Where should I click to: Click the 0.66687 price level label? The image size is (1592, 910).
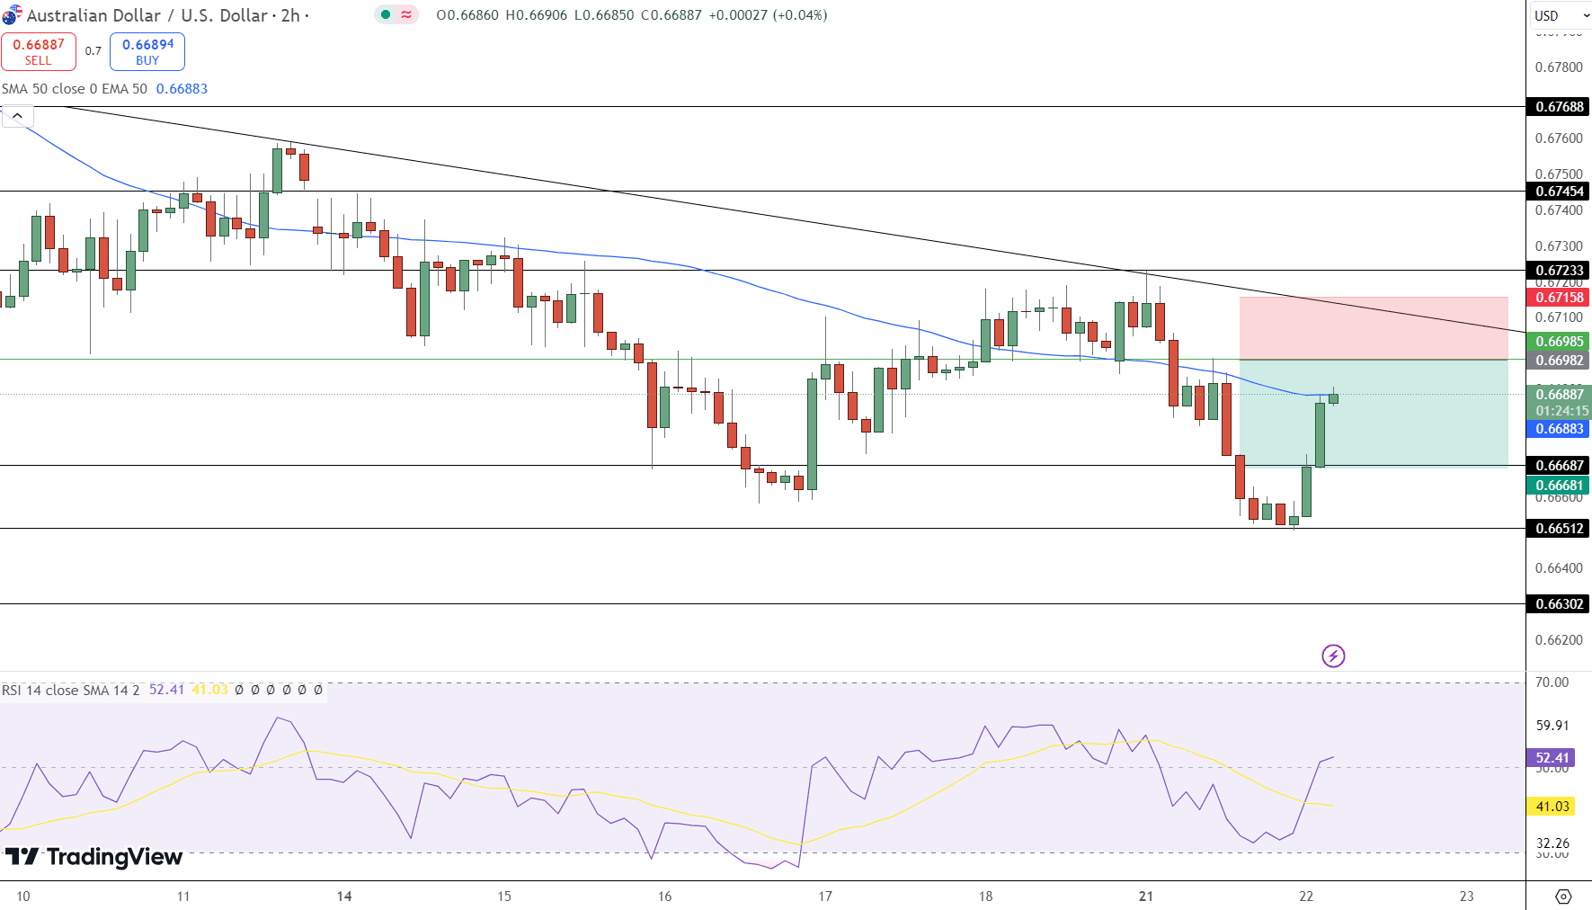(1559, 466)
